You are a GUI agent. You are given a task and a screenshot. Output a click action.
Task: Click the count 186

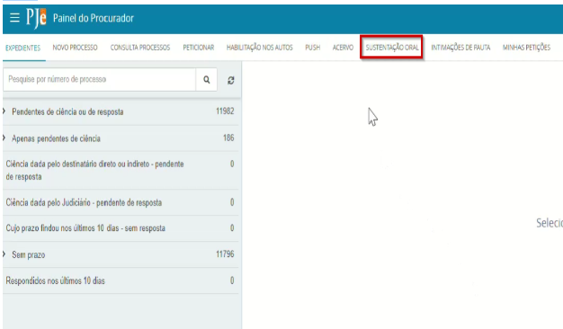[x=228, y=138]
